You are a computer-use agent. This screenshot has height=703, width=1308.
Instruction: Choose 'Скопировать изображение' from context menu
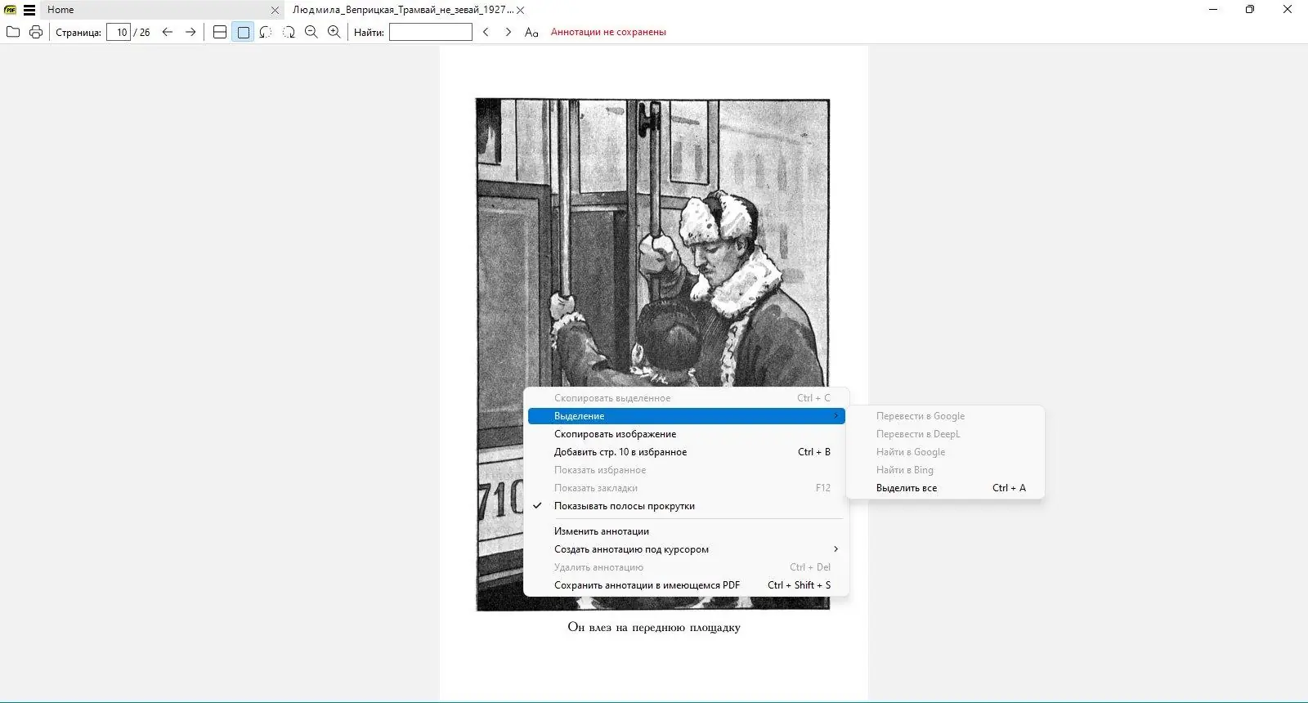coord(687,434)
